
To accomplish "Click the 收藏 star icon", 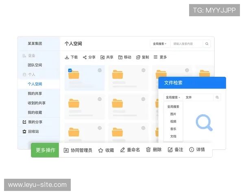I will tap(101, 150).
